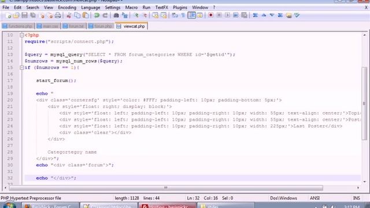
Task: Open the Language menu
Action: click(x=91, y=8)
